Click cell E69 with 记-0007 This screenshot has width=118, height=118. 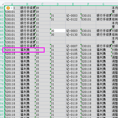click(73, 46)
